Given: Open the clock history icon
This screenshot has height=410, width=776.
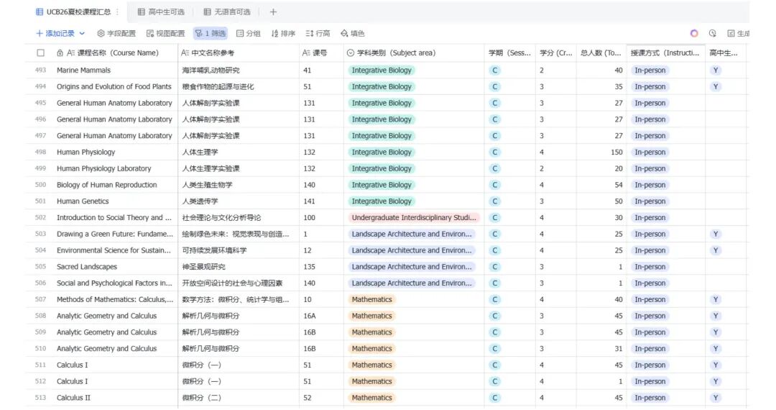Looking at the screenshot, I should [x=713, y=33].
